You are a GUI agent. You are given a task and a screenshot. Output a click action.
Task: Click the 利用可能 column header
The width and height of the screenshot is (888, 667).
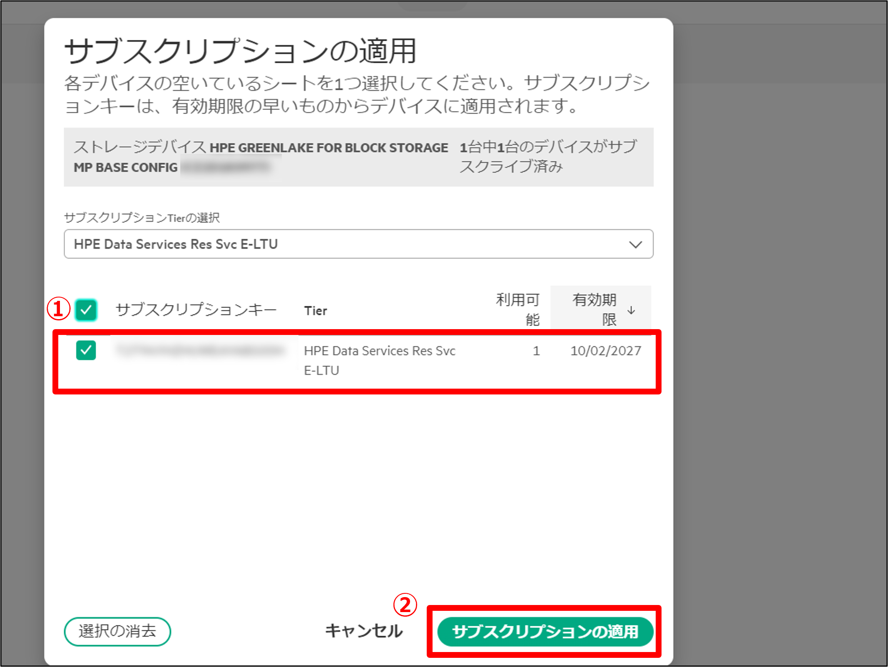(517, 310)
